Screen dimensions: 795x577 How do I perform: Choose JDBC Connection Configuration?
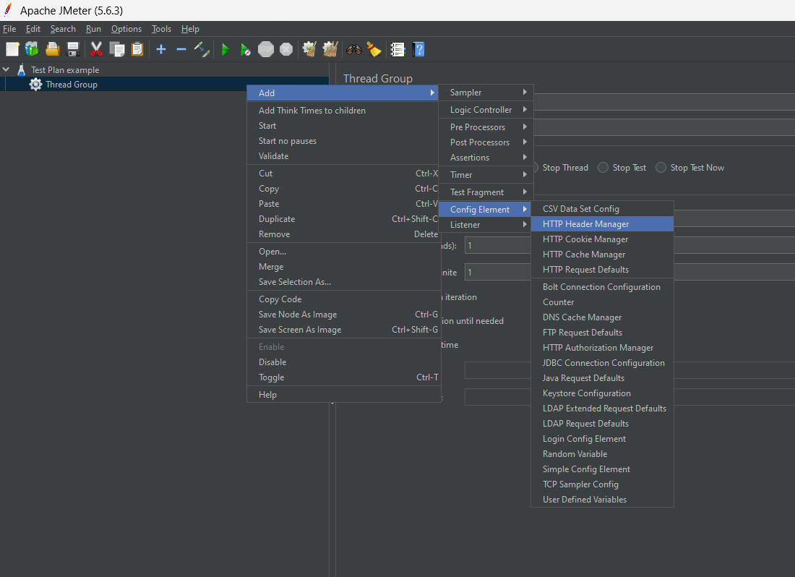pos(602,362)
